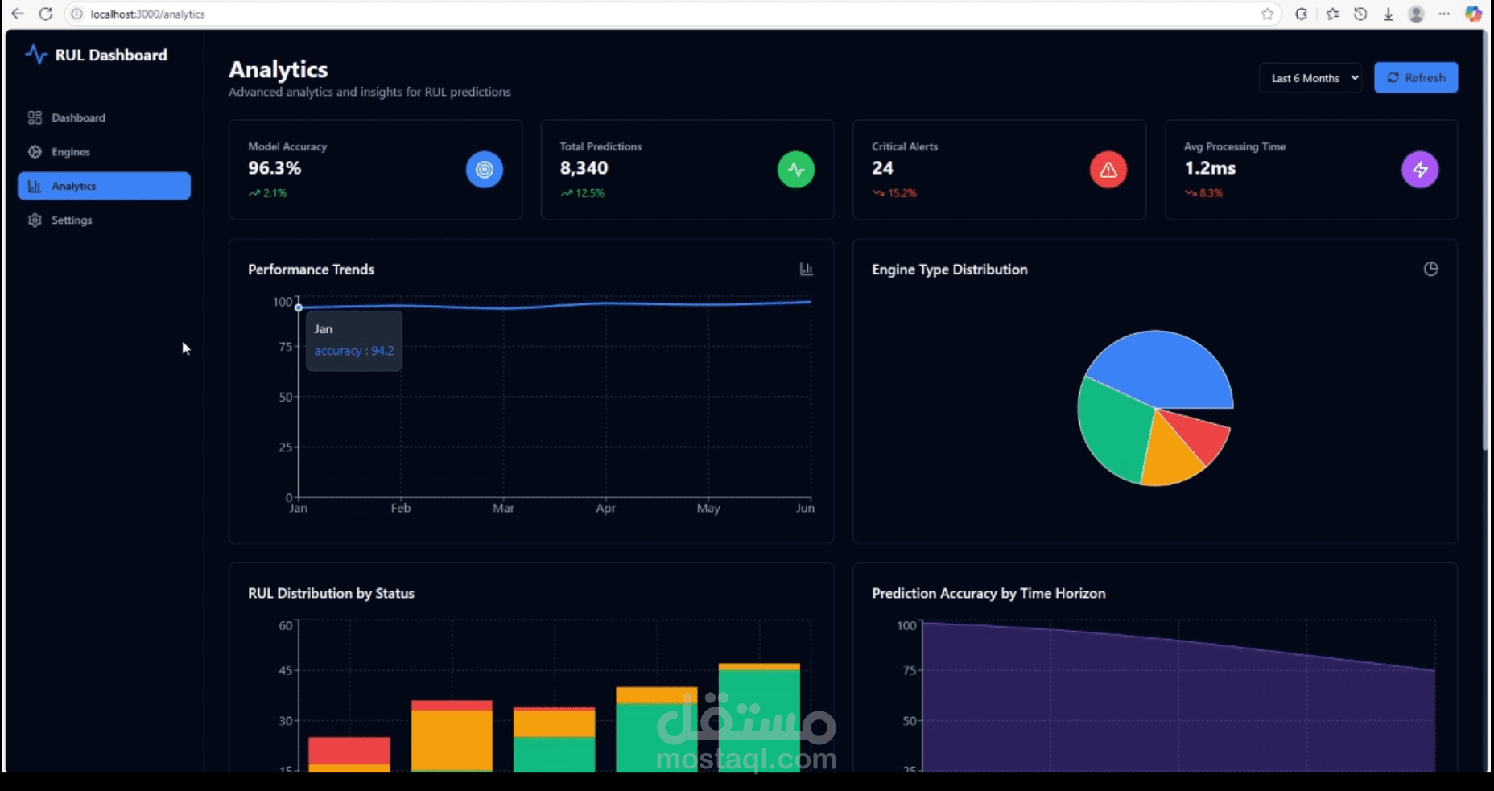
Task: Click the blue slice of the pie chart
Action: [1159, 366]
